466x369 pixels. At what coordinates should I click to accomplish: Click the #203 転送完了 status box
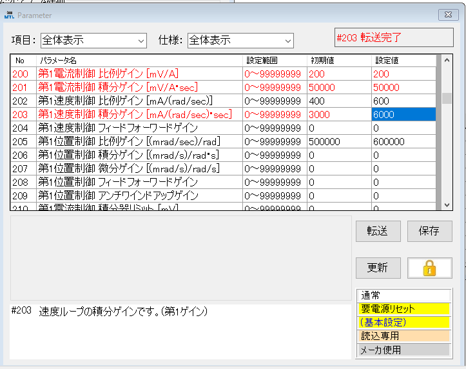pyautogui.click(x=393, y=38)
